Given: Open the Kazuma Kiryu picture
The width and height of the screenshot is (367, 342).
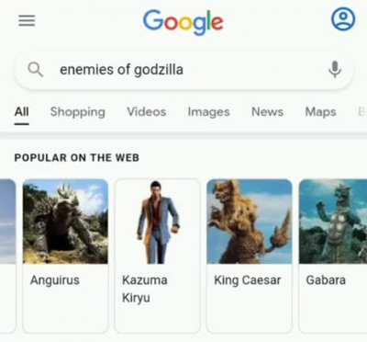Looking at the screenshot, I should 157,222.
